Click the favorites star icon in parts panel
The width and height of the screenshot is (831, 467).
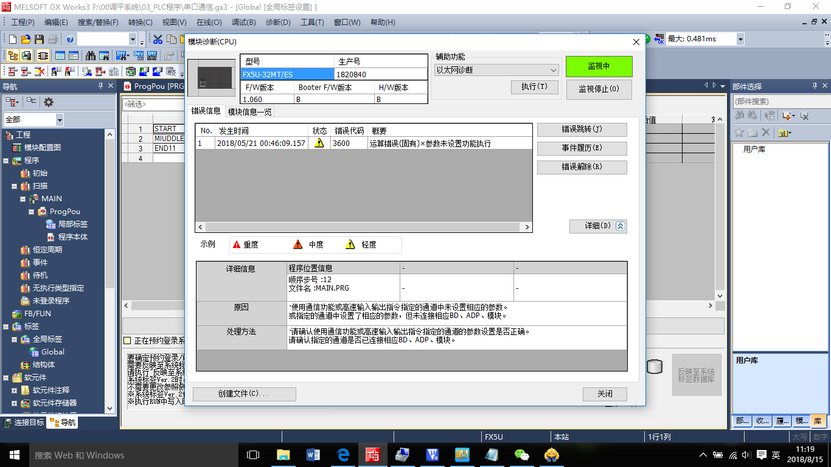click(x=739, y=133)
